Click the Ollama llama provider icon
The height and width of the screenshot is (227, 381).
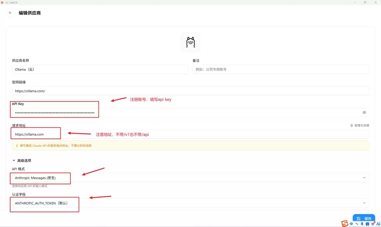pyautogui.click(x=190, y=42)
